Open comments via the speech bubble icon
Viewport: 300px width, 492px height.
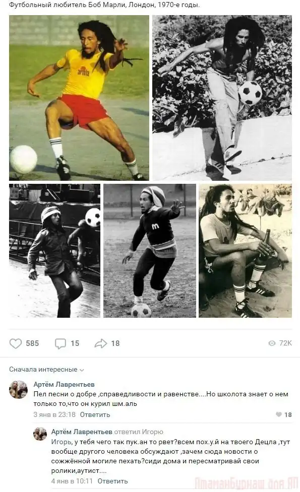[x=61, y=343]
